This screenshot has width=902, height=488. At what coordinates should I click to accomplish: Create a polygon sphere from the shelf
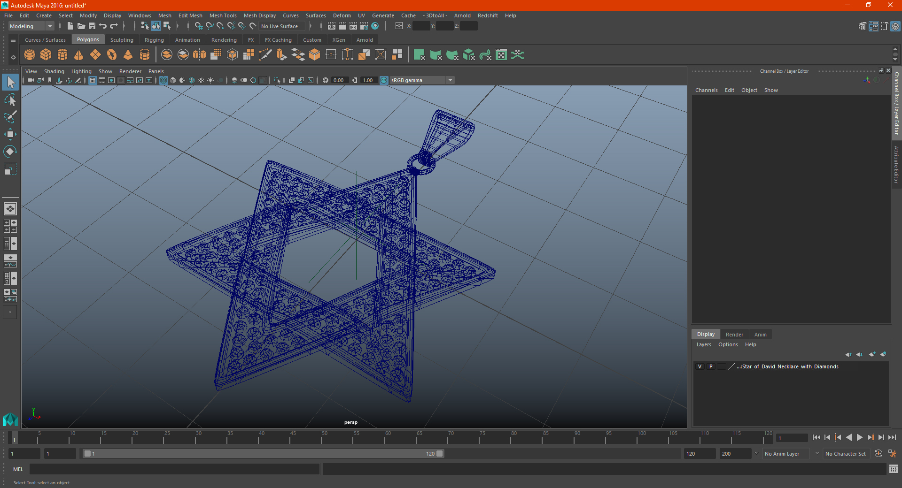(30, 55)
